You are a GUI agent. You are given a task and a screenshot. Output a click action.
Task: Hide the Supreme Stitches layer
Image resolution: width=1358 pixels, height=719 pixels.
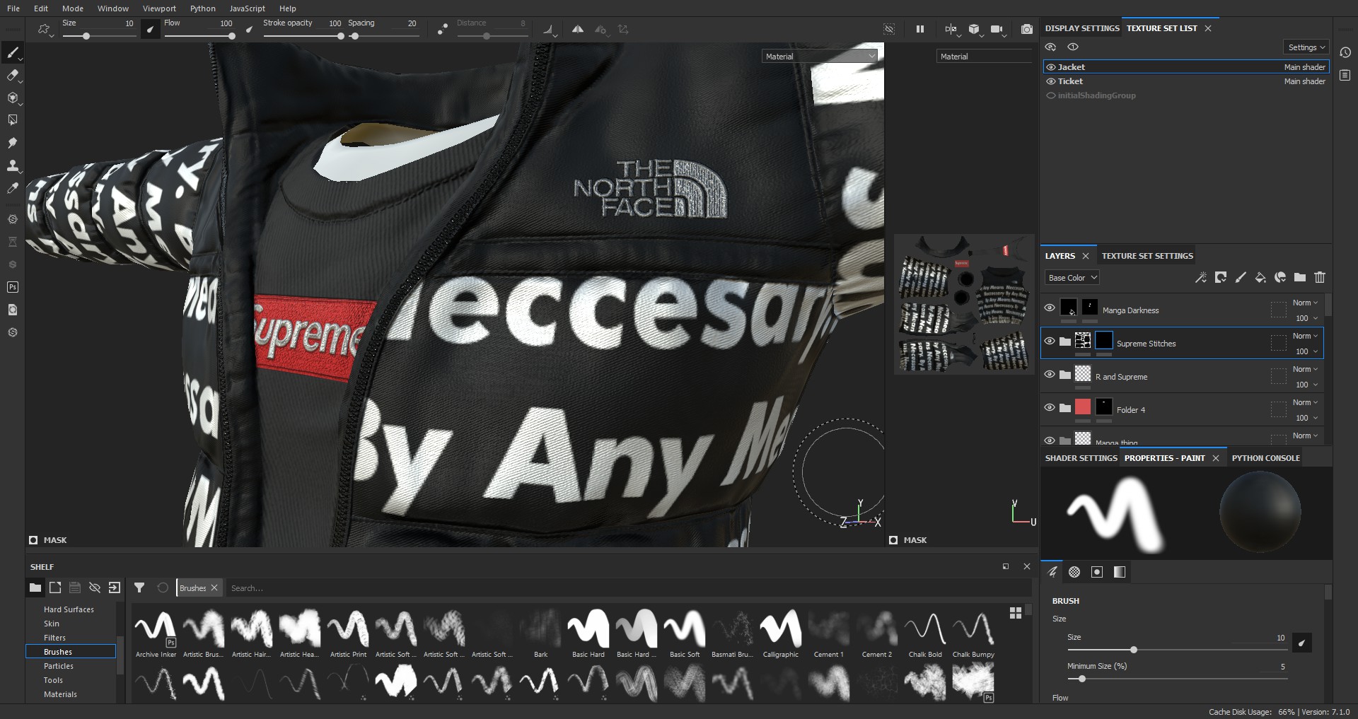pos(1050,341)
